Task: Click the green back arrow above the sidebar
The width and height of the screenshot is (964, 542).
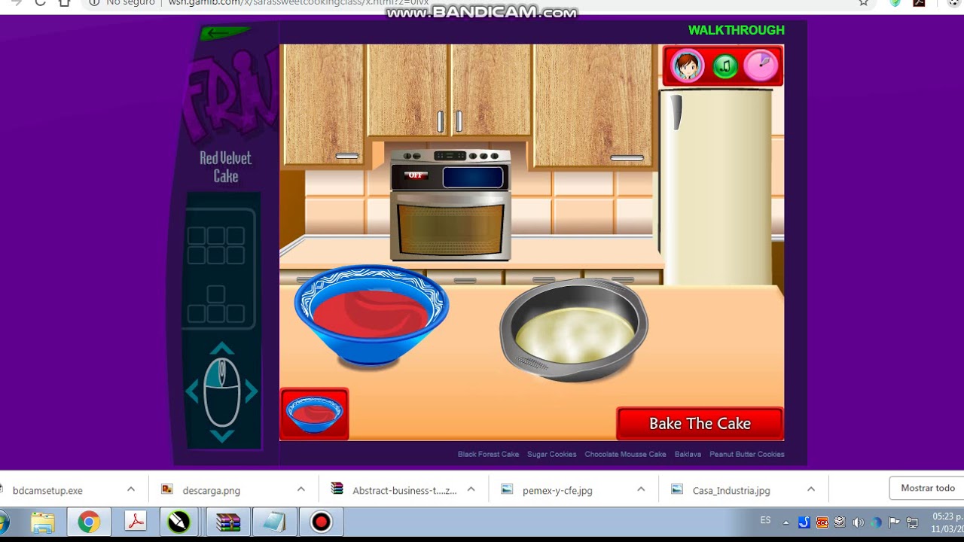Action: [225, 33]
